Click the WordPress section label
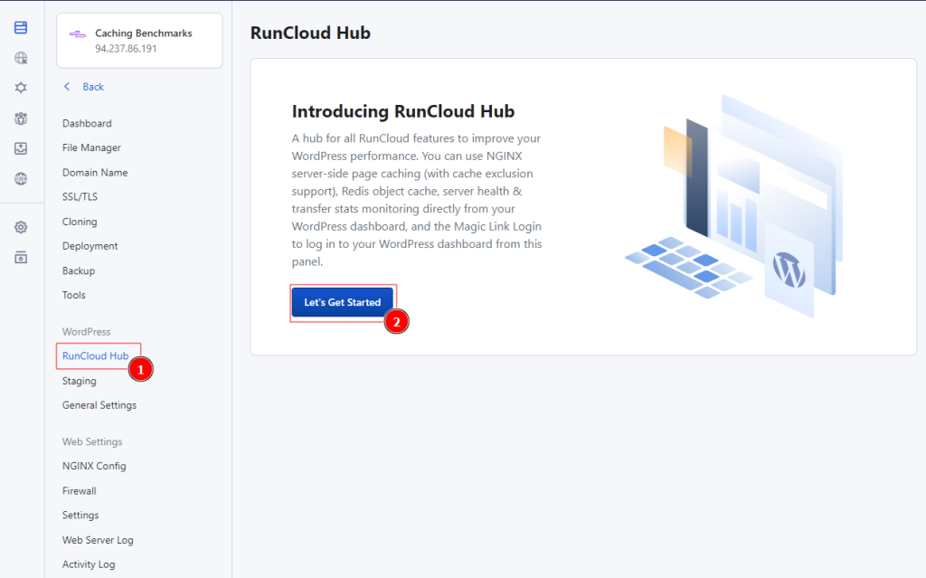The image size is (926, 578). [x=86, y=332]
